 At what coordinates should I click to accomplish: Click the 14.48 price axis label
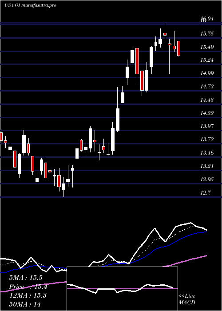207,100
